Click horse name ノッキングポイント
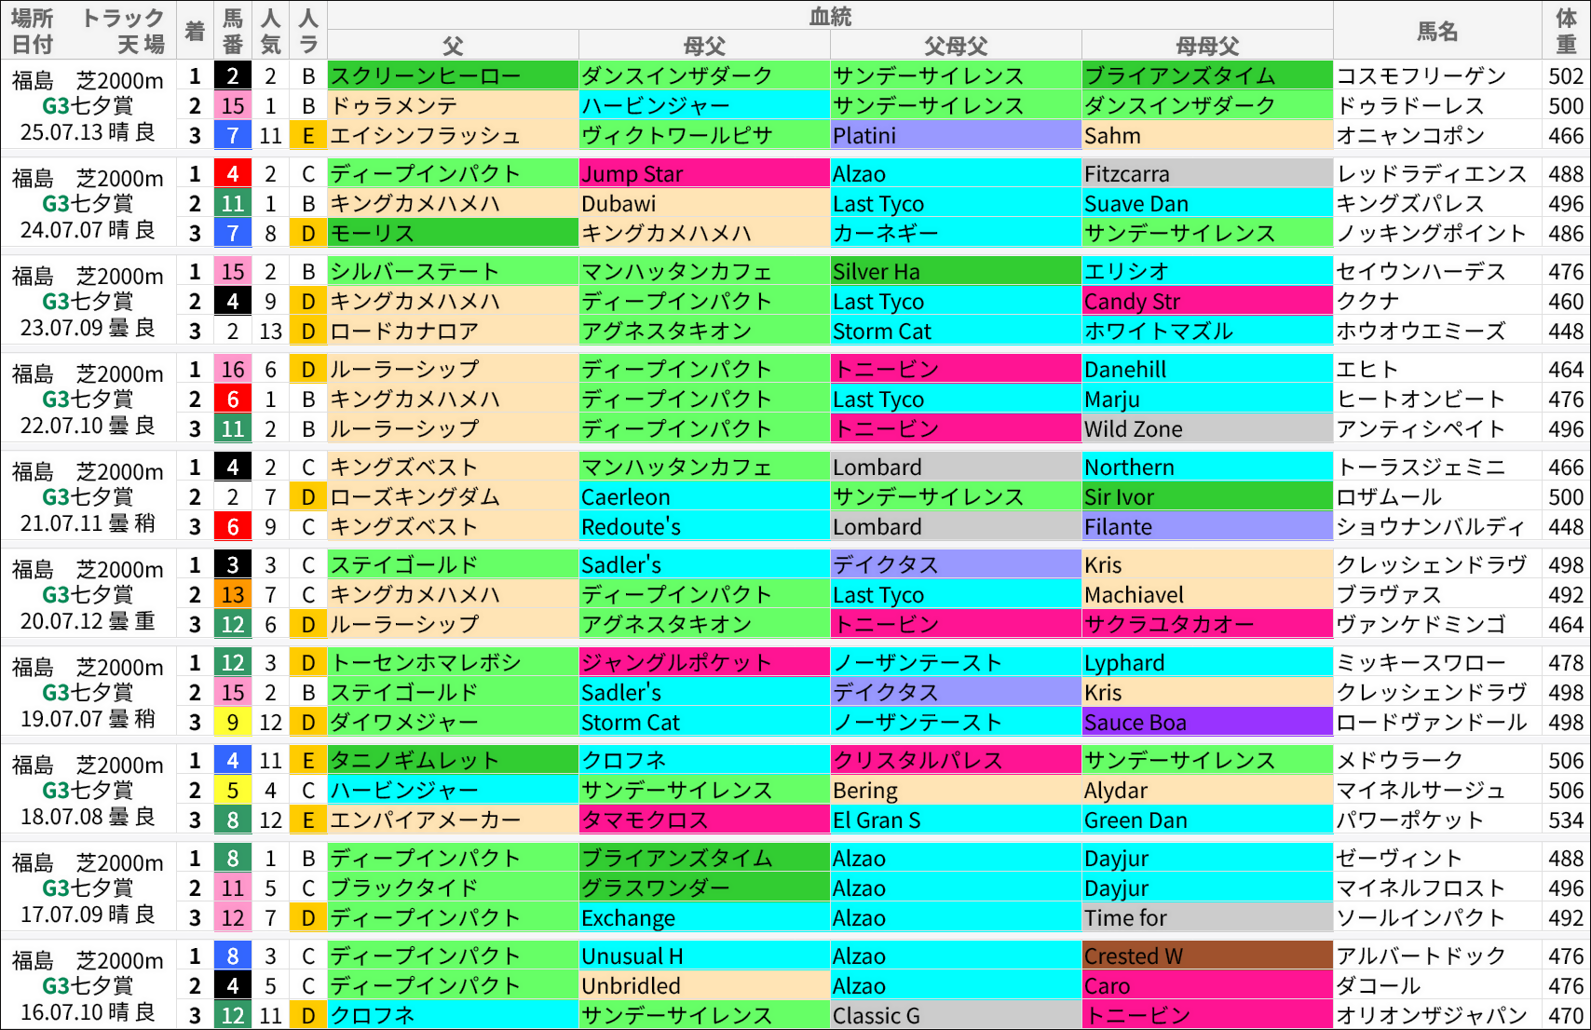Viewport: 1591px width, 1030px height. click(x=1432, y=234)
